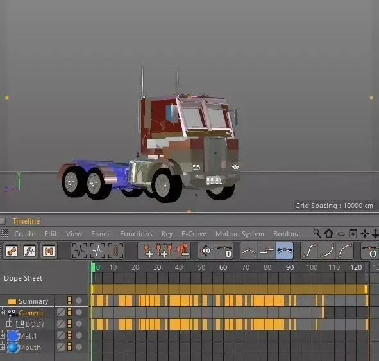Screen dimensions: 379x361
Task: Click the four-arrow move view icon
Action: coord(365,234)
